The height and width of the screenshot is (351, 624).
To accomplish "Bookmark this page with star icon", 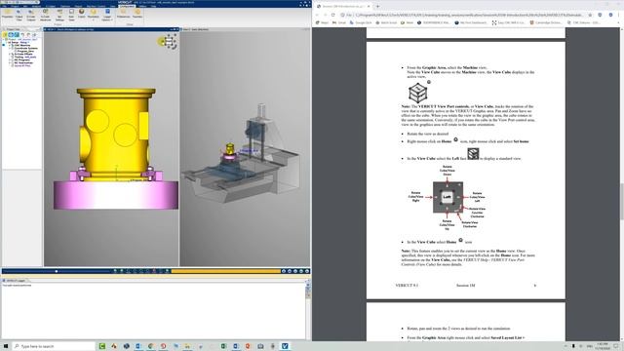I will 590,15.
